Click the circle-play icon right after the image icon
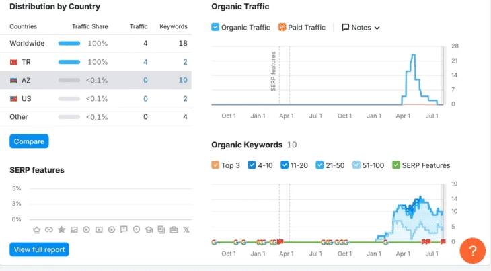The height and width of the screenshot is (271, 491). click(x=86, y=230)
